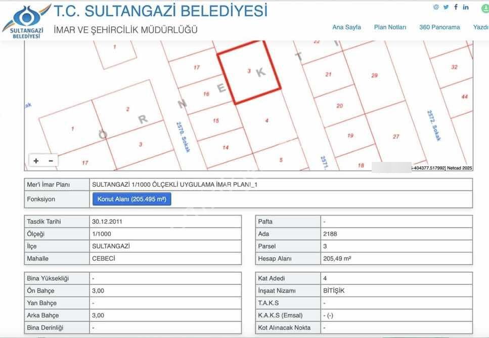
Task: Go to Ana Sayfa menu item
Action: [x=346, y=27]
